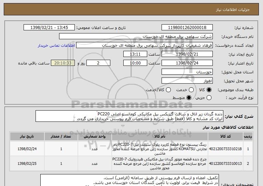Viewport: 263px width, 186px height.
Task: Click the unit عدد in row 2
Action: pos(95,163)
